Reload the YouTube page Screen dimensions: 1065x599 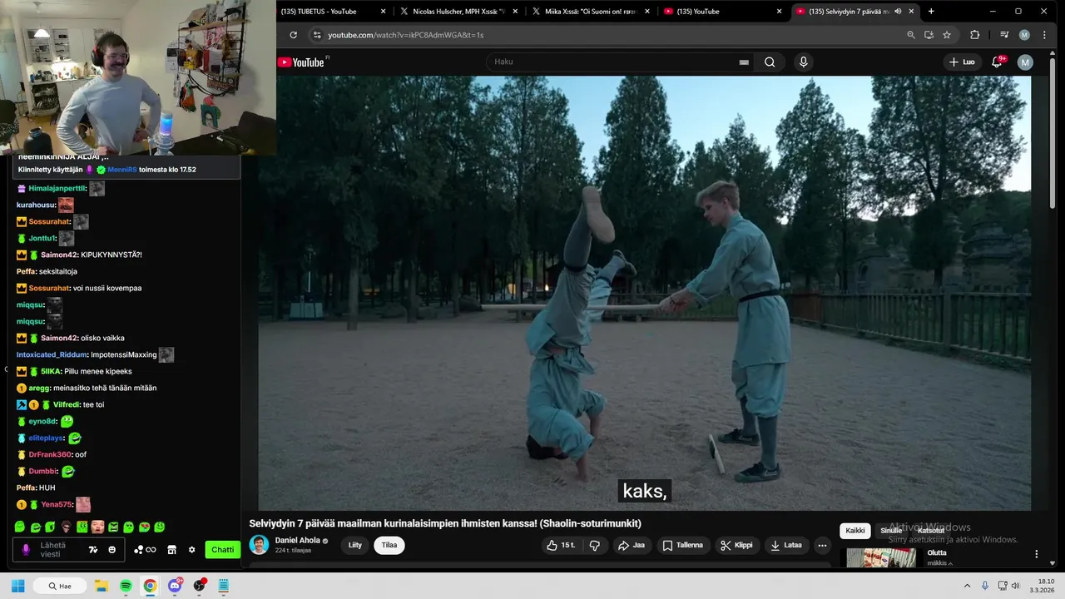click(x=293, y=35)
